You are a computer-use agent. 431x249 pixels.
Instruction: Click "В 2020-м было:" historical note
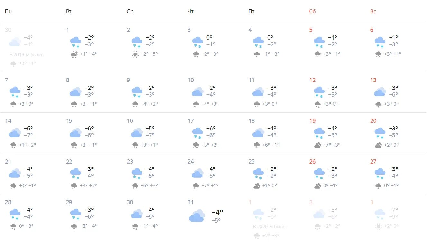pos(270,227)
